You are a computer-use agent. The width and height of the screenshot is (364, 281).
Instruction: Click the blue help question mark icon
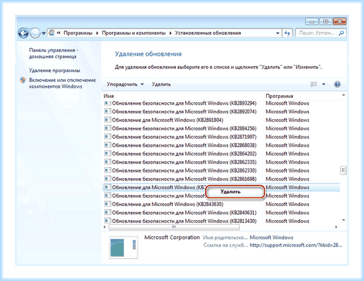[x=337, y=84]
